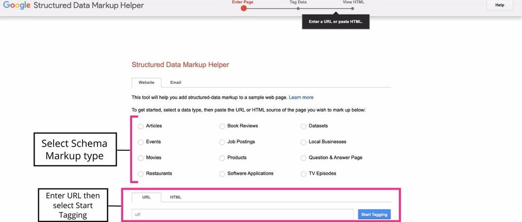The width and height of the screenshot is (522, 222).
Task: Select the Book Reviews radio button
Action: [x=222, y=126]
